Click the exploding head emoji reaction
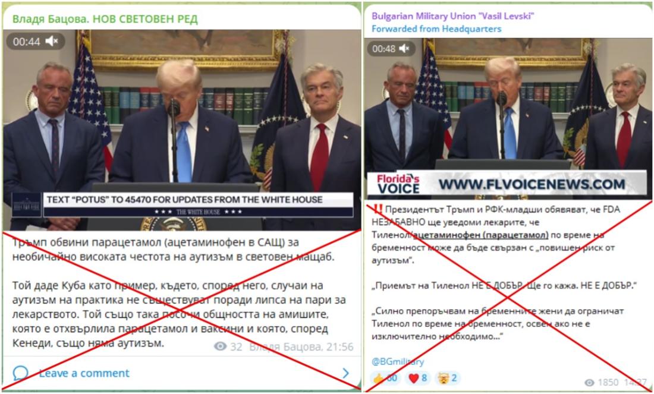This screenshot has width=654, height=394. click(x=448, y=378)
